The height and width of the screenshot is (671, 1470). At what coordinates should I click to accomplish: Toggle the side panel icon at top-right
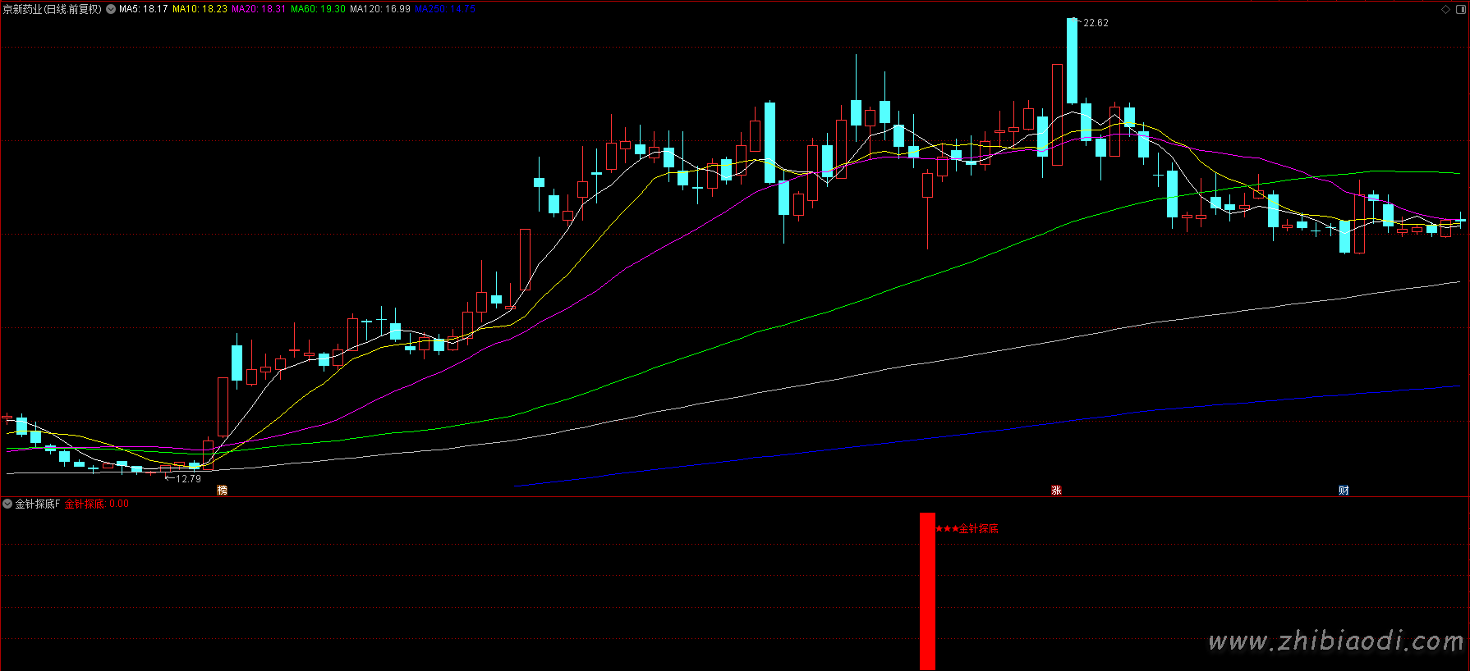1459,9
